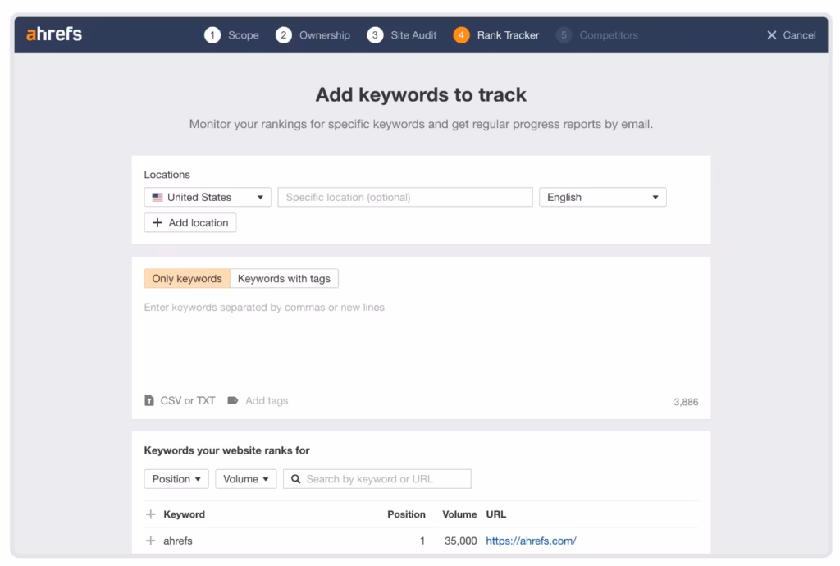Open the Position filter dropdown
Viewport: 840px width, 566px height.
click(176, 479)
